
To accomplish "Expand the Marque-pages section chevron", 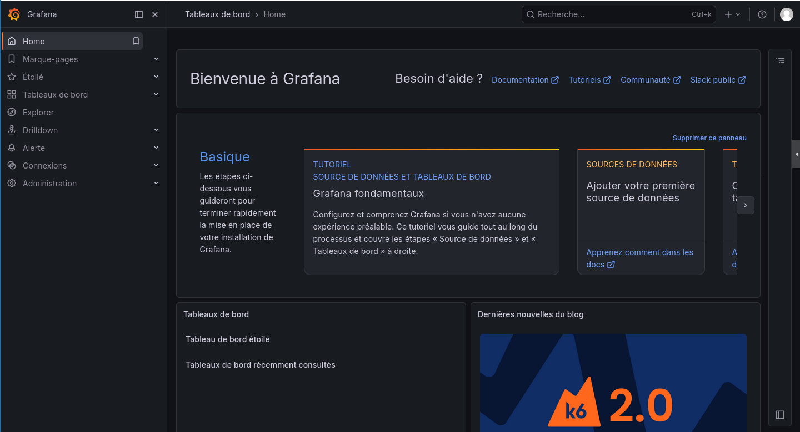I will (156, 59).
